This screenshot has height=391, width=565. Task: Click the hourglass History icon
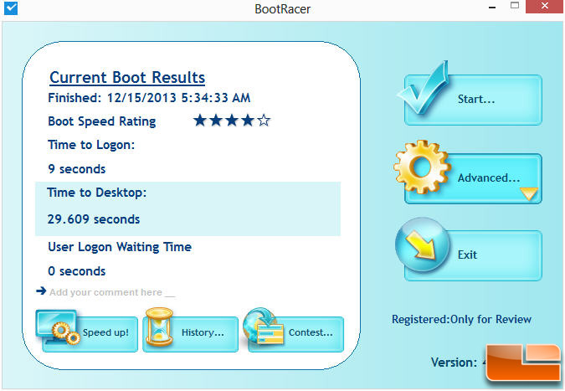pyautogui.click(x=159, y=327)
